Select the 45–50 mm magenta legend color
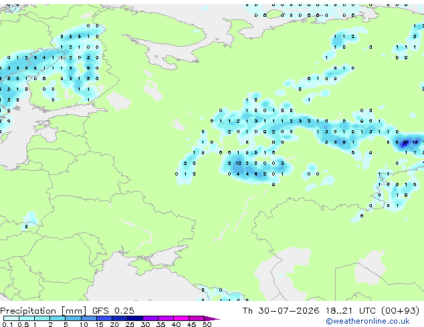Screen dimensions: 424x327 (197, 318)
